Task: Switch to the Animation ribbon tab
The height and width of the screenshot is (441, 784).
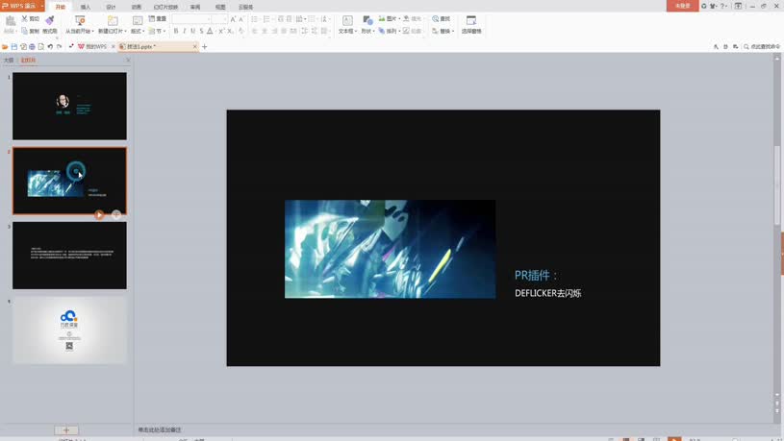Action: [x=136, y=7]
